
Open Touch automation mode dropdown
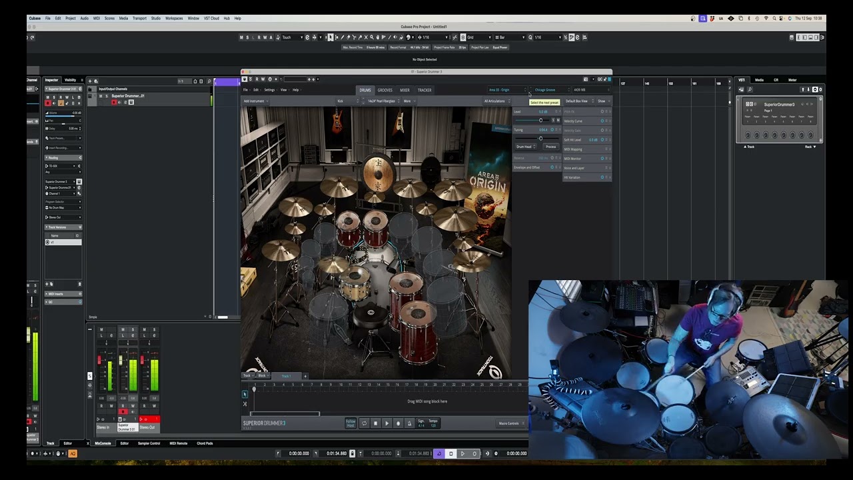(x=291, y=37)
